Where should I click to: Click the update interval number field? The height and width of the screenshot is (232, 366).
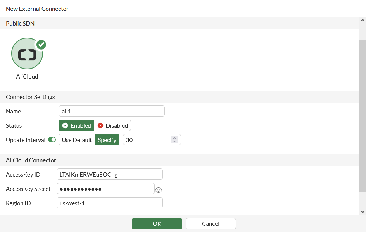point(147,140)
